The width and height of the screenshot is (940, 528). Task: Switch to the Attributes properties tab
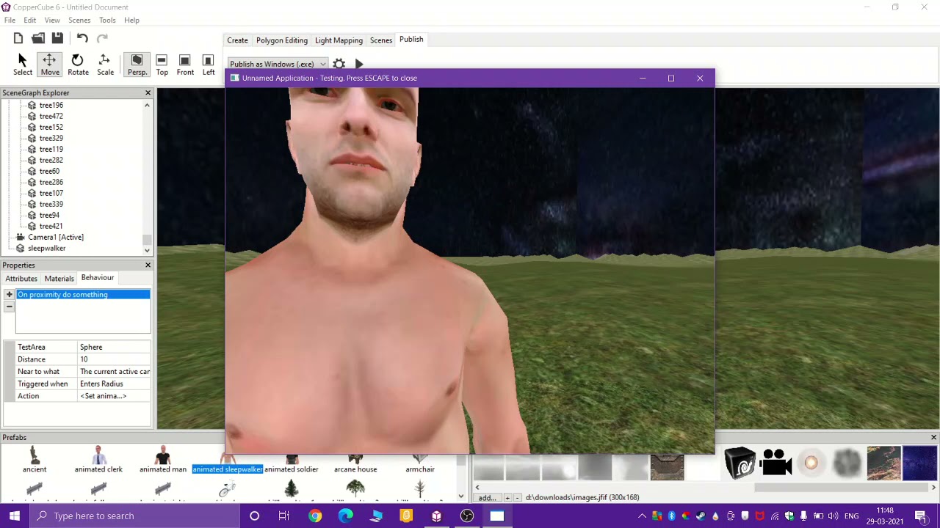(x=21, y=279)
